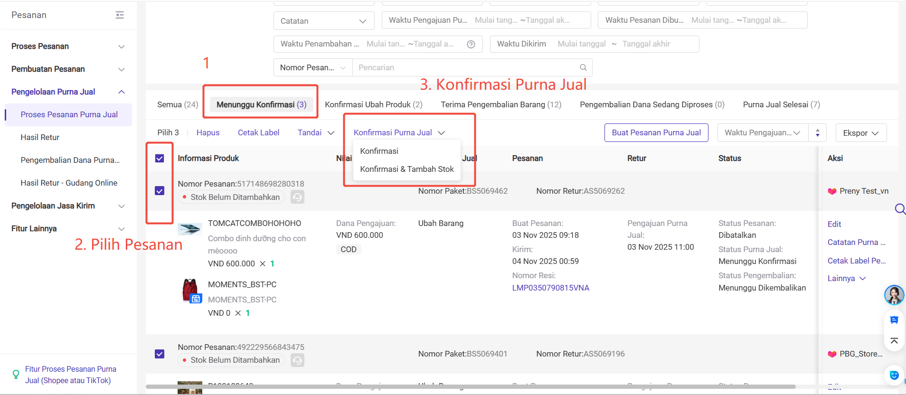Viewport: 906px width, 395px height.
Task: Toggle the select-all checkbox in table header
Action: [x=160, y=158]
